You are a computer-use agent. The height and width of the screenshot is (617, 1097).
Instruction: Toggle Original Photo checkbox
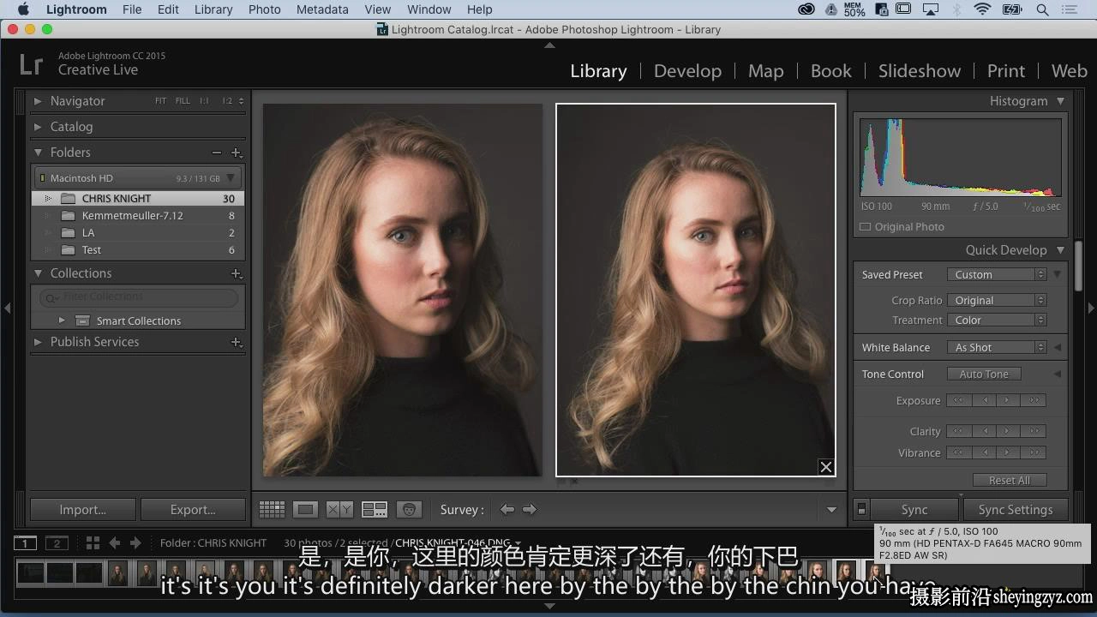click(866, 227)
